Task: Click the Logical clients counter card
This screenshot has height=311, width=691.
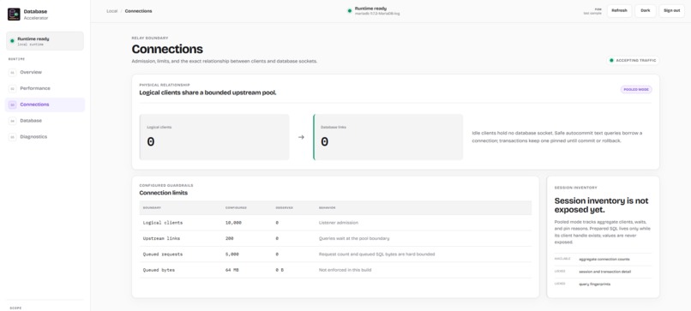Action: tap(214, 137)
